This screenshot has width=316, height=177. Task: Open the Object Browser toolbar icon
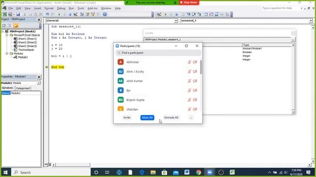pos(93,14)
